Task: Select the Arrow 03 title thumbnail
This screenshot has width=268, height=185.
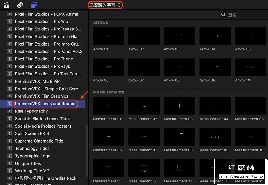Action: (179, 36)
